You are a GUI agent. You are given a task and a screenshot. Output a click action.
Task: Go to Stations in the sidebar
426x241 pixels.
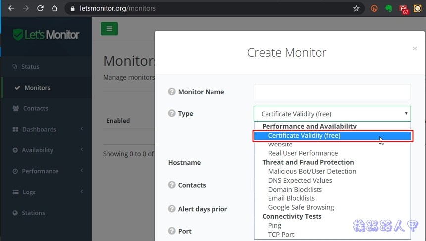click(x=33, y=213)
